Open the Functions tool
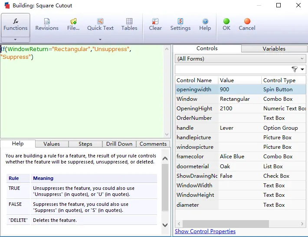Image resolution: width=308 pixels, height=237 pixels. pyautogui.click(x=16, y=25)
